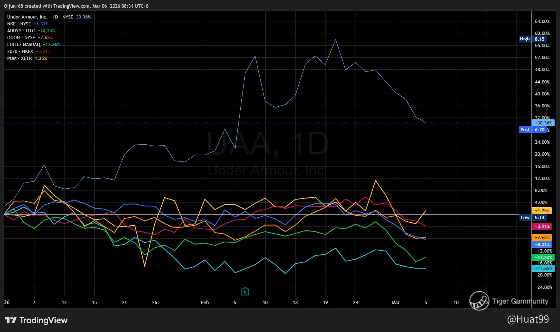Click 12.00% on the price scale
560x332 pixels.
point(542,179)
